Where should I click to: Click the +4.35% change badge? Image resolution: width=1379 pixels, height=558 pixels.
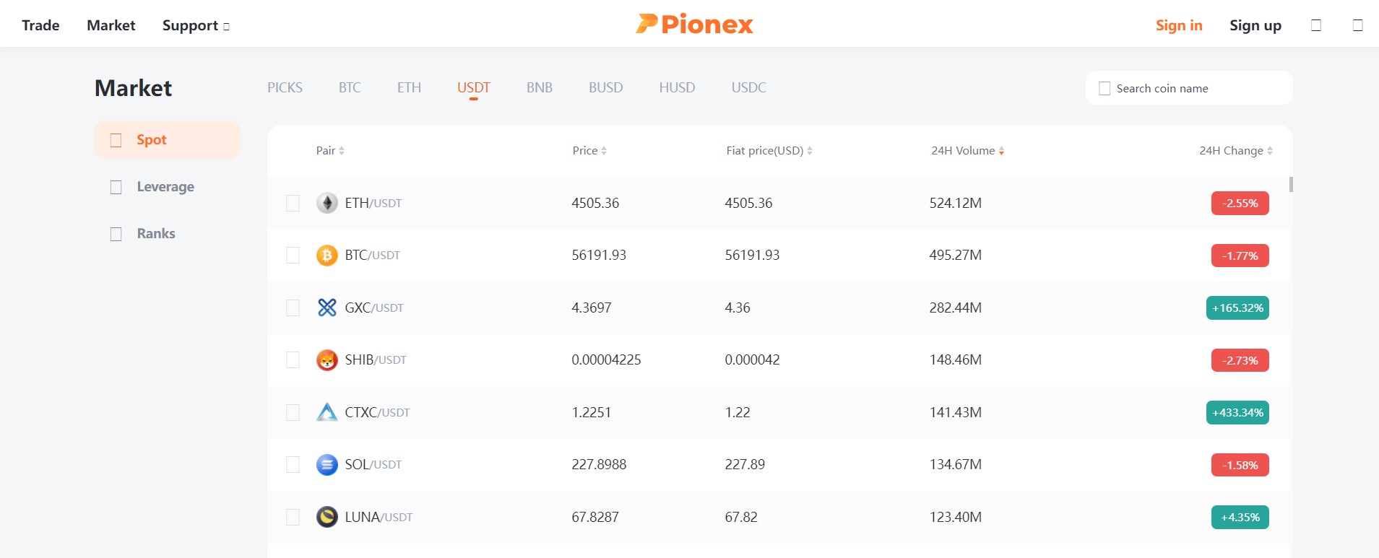pyautogui.click(x=1240, y=517)
